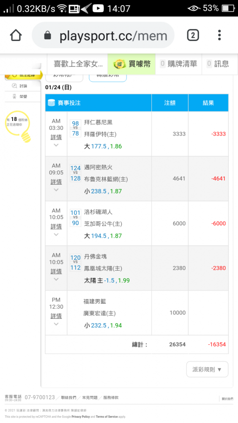Expand details chevron for 09:05 game

pyautogui.click(x=56, y=190)
